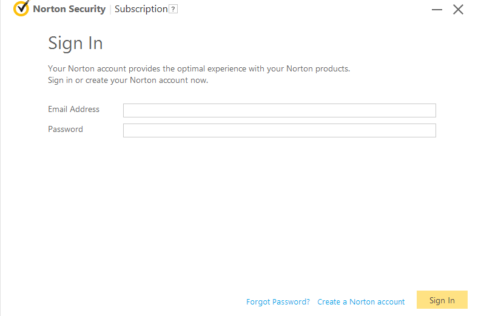Click the large Sign In heading
Image resolution: width=481 pixels, height=316 pixels.
tap(75, 43)
